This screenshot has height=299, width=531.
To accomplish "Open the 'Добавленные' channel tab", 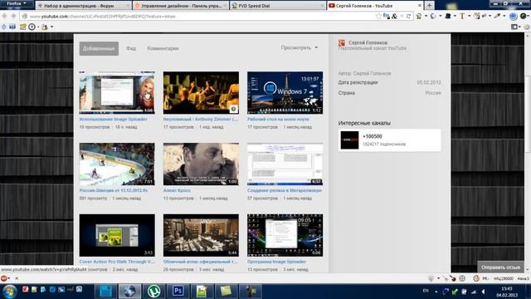I will (x=99, y=48).
